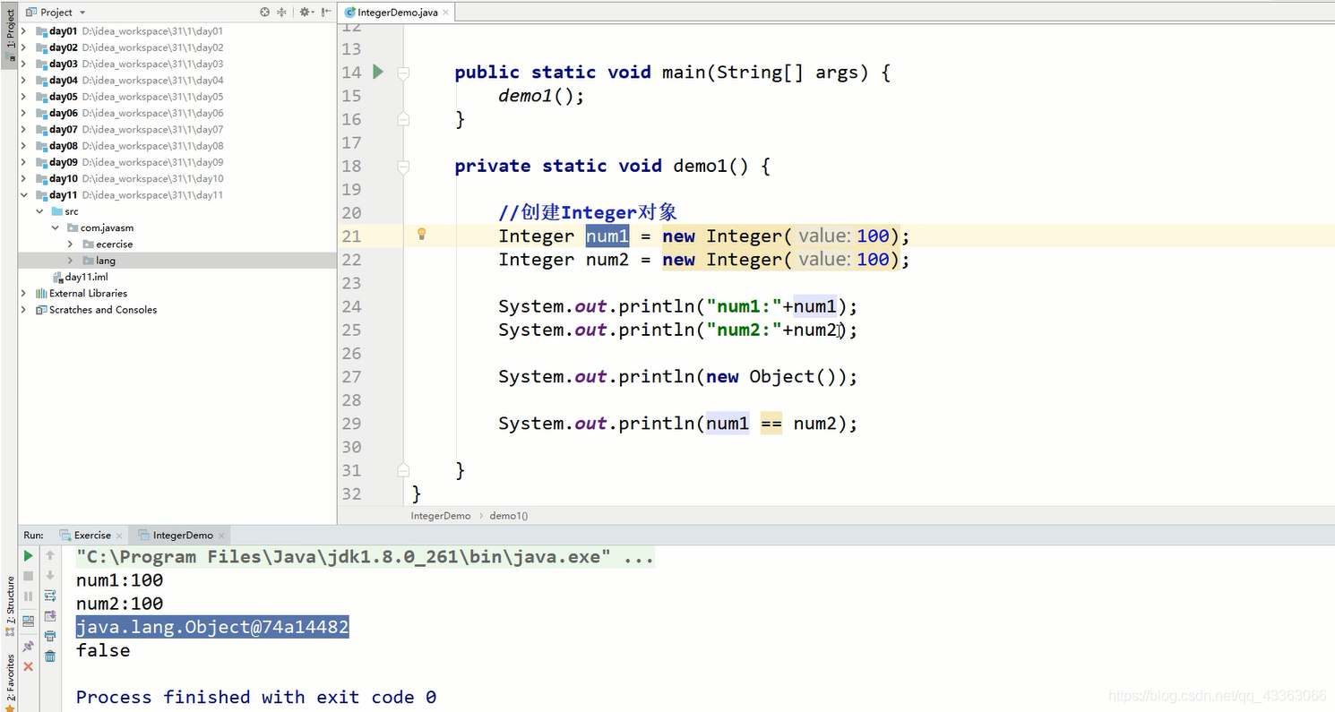1335x712 pixels.
Task: Click the demo1() call on line 15
Action: pyautogui.click(x=541, y=96)
